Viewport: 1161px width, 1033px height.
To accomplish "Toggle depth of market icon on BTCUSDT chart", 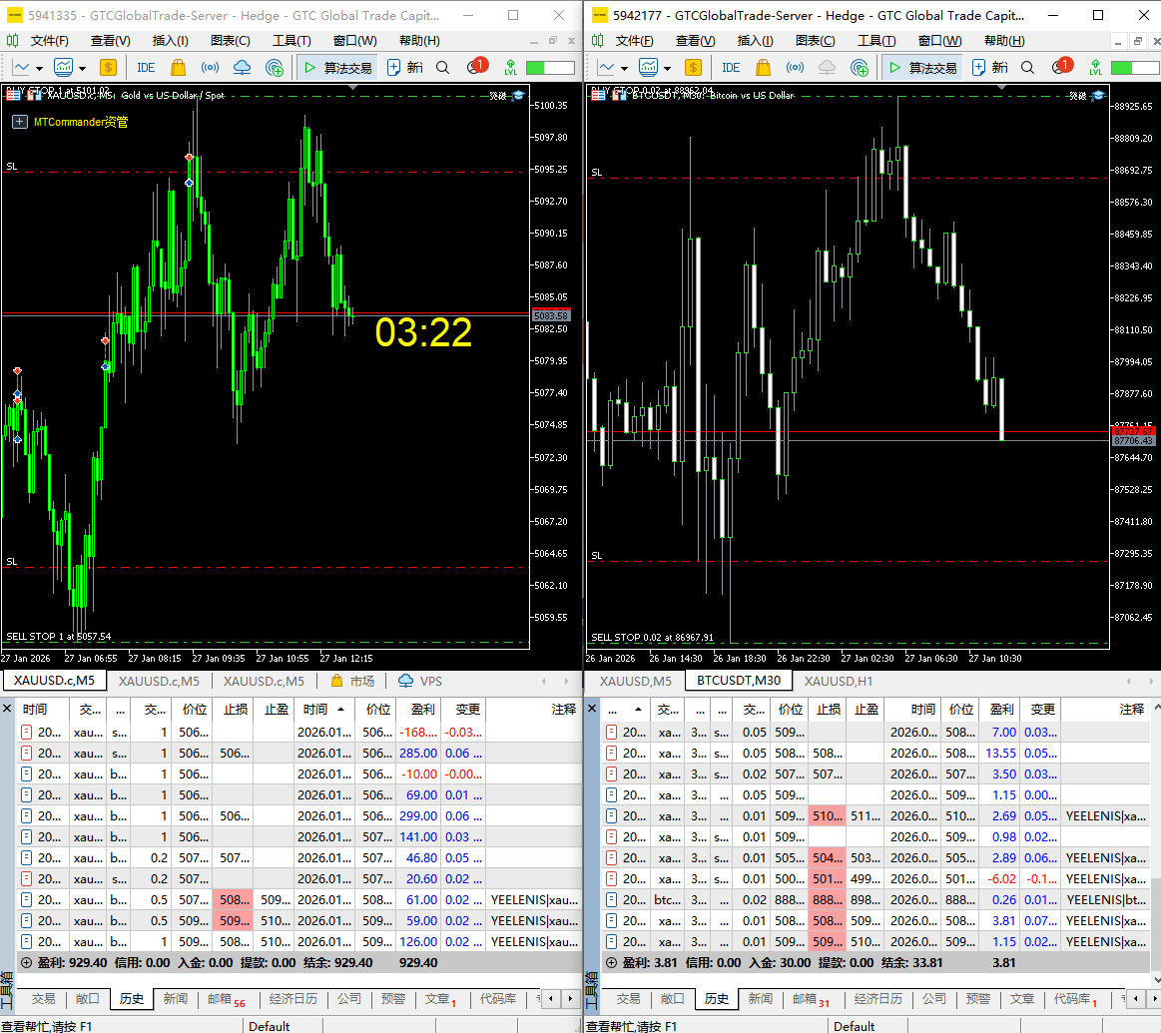I will coord(618,95).
